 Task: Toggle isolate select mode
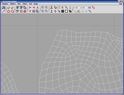[x=43, y=8]
